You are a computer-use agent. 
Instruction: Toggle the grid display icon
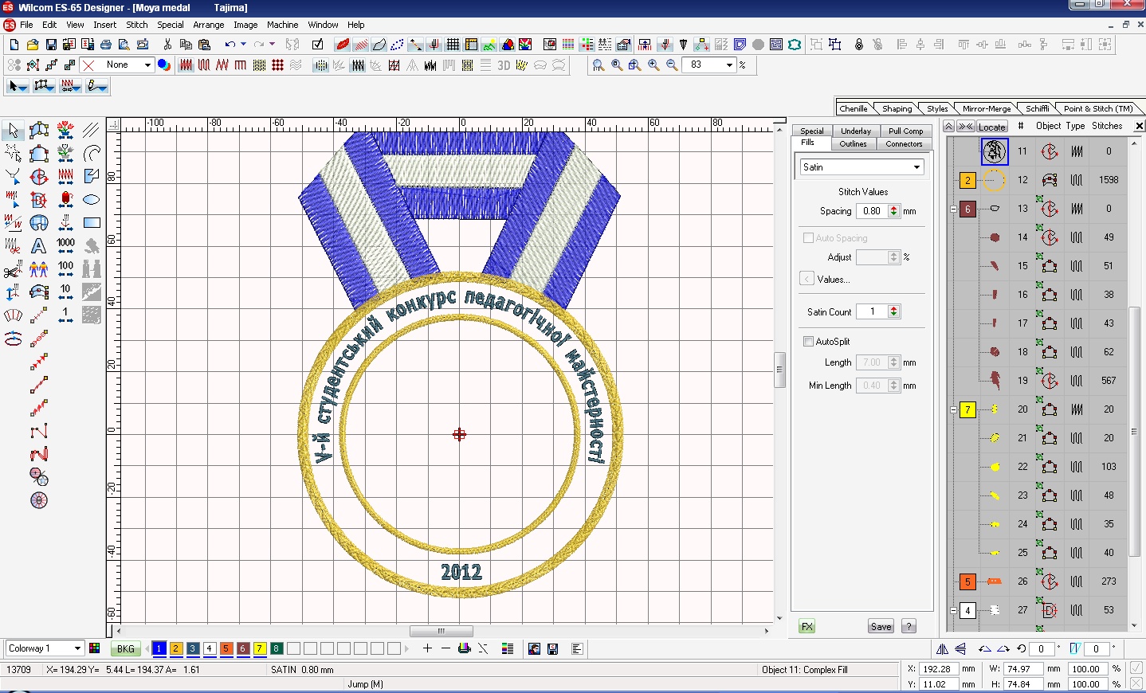pyautogui.click(x=453, y=45)
